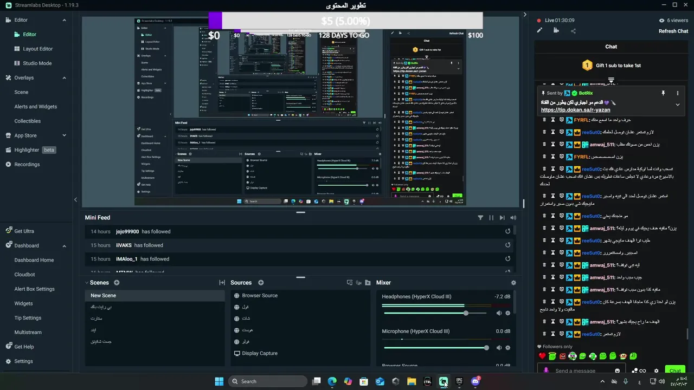694x390 pixels.
Task: Mute Headphones (HyperX Cloud III) audio
Action: click(x=499, y=313)
